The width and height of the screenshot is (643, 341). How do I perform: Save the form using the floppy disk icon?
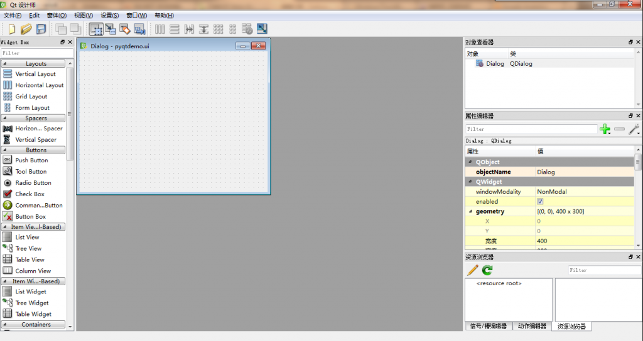point(41,29)
